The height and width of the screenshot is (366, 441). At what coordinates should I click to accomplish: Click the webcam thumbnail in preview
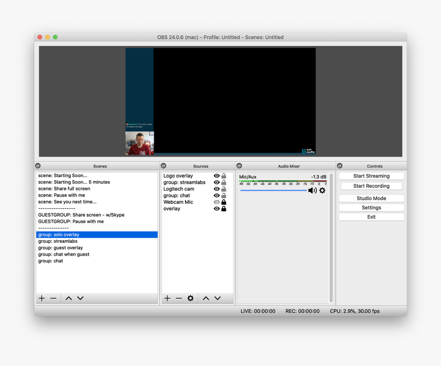click(139, 143)
